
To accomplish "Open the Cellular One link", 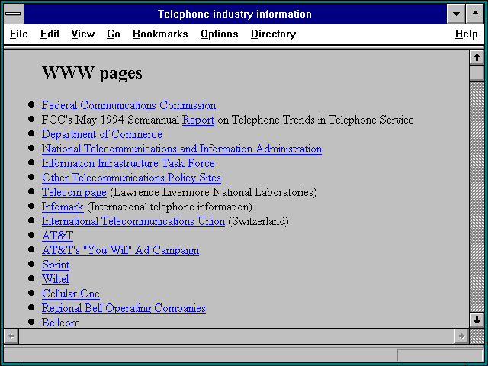I will [71, 294].
